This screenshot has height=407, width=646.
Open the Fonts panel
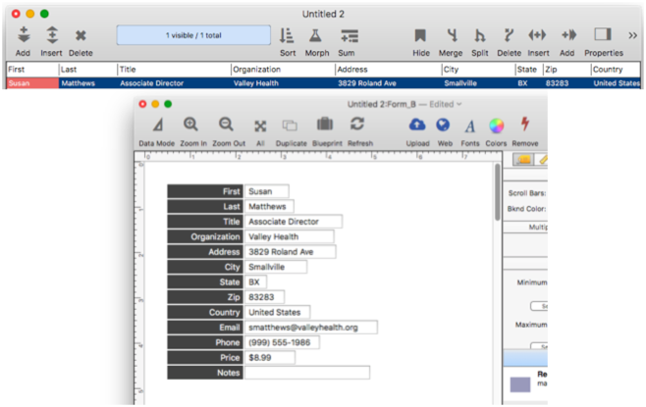(470, 126)
